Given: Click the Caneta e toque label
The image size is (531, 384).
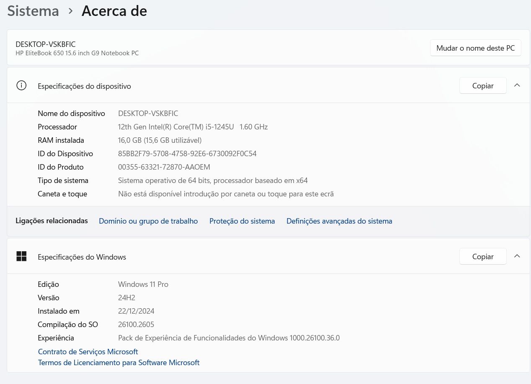Looking at the screenshot, I should pos(62,194).
